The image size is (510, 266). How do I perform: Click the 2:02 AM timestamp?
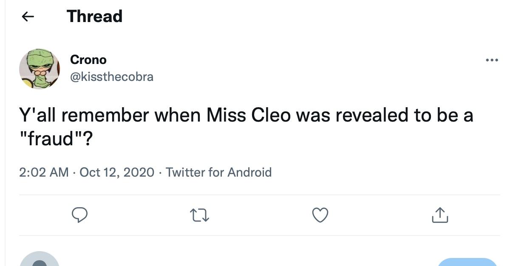click(x=44, y=172)
